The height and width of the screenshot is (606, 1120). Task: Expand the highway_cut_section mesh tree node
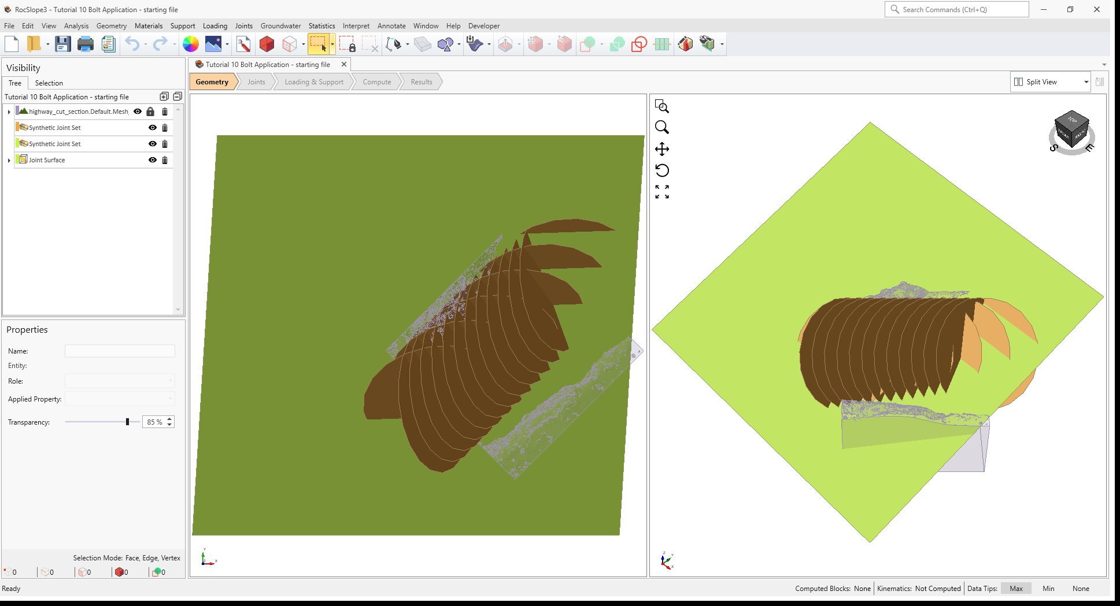pos(9,111)
